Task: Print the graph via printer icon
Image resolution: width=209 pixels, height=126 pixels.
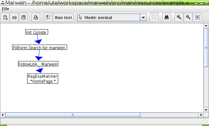Action: click(36, 17)
